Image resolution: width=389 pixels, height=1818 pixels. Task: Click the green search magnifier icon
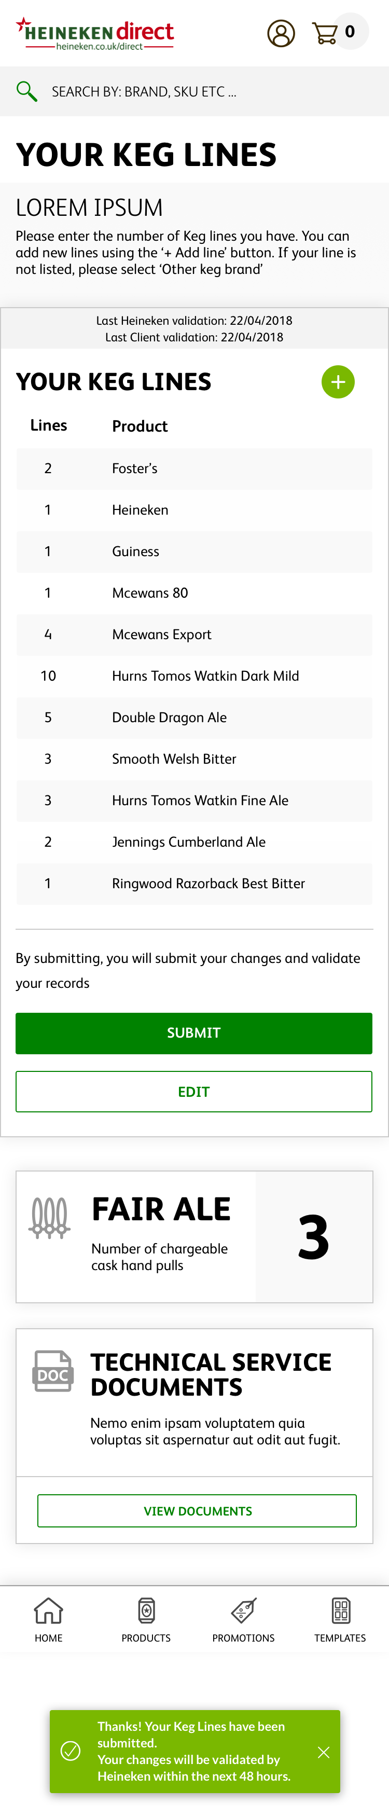click(27, 91)
